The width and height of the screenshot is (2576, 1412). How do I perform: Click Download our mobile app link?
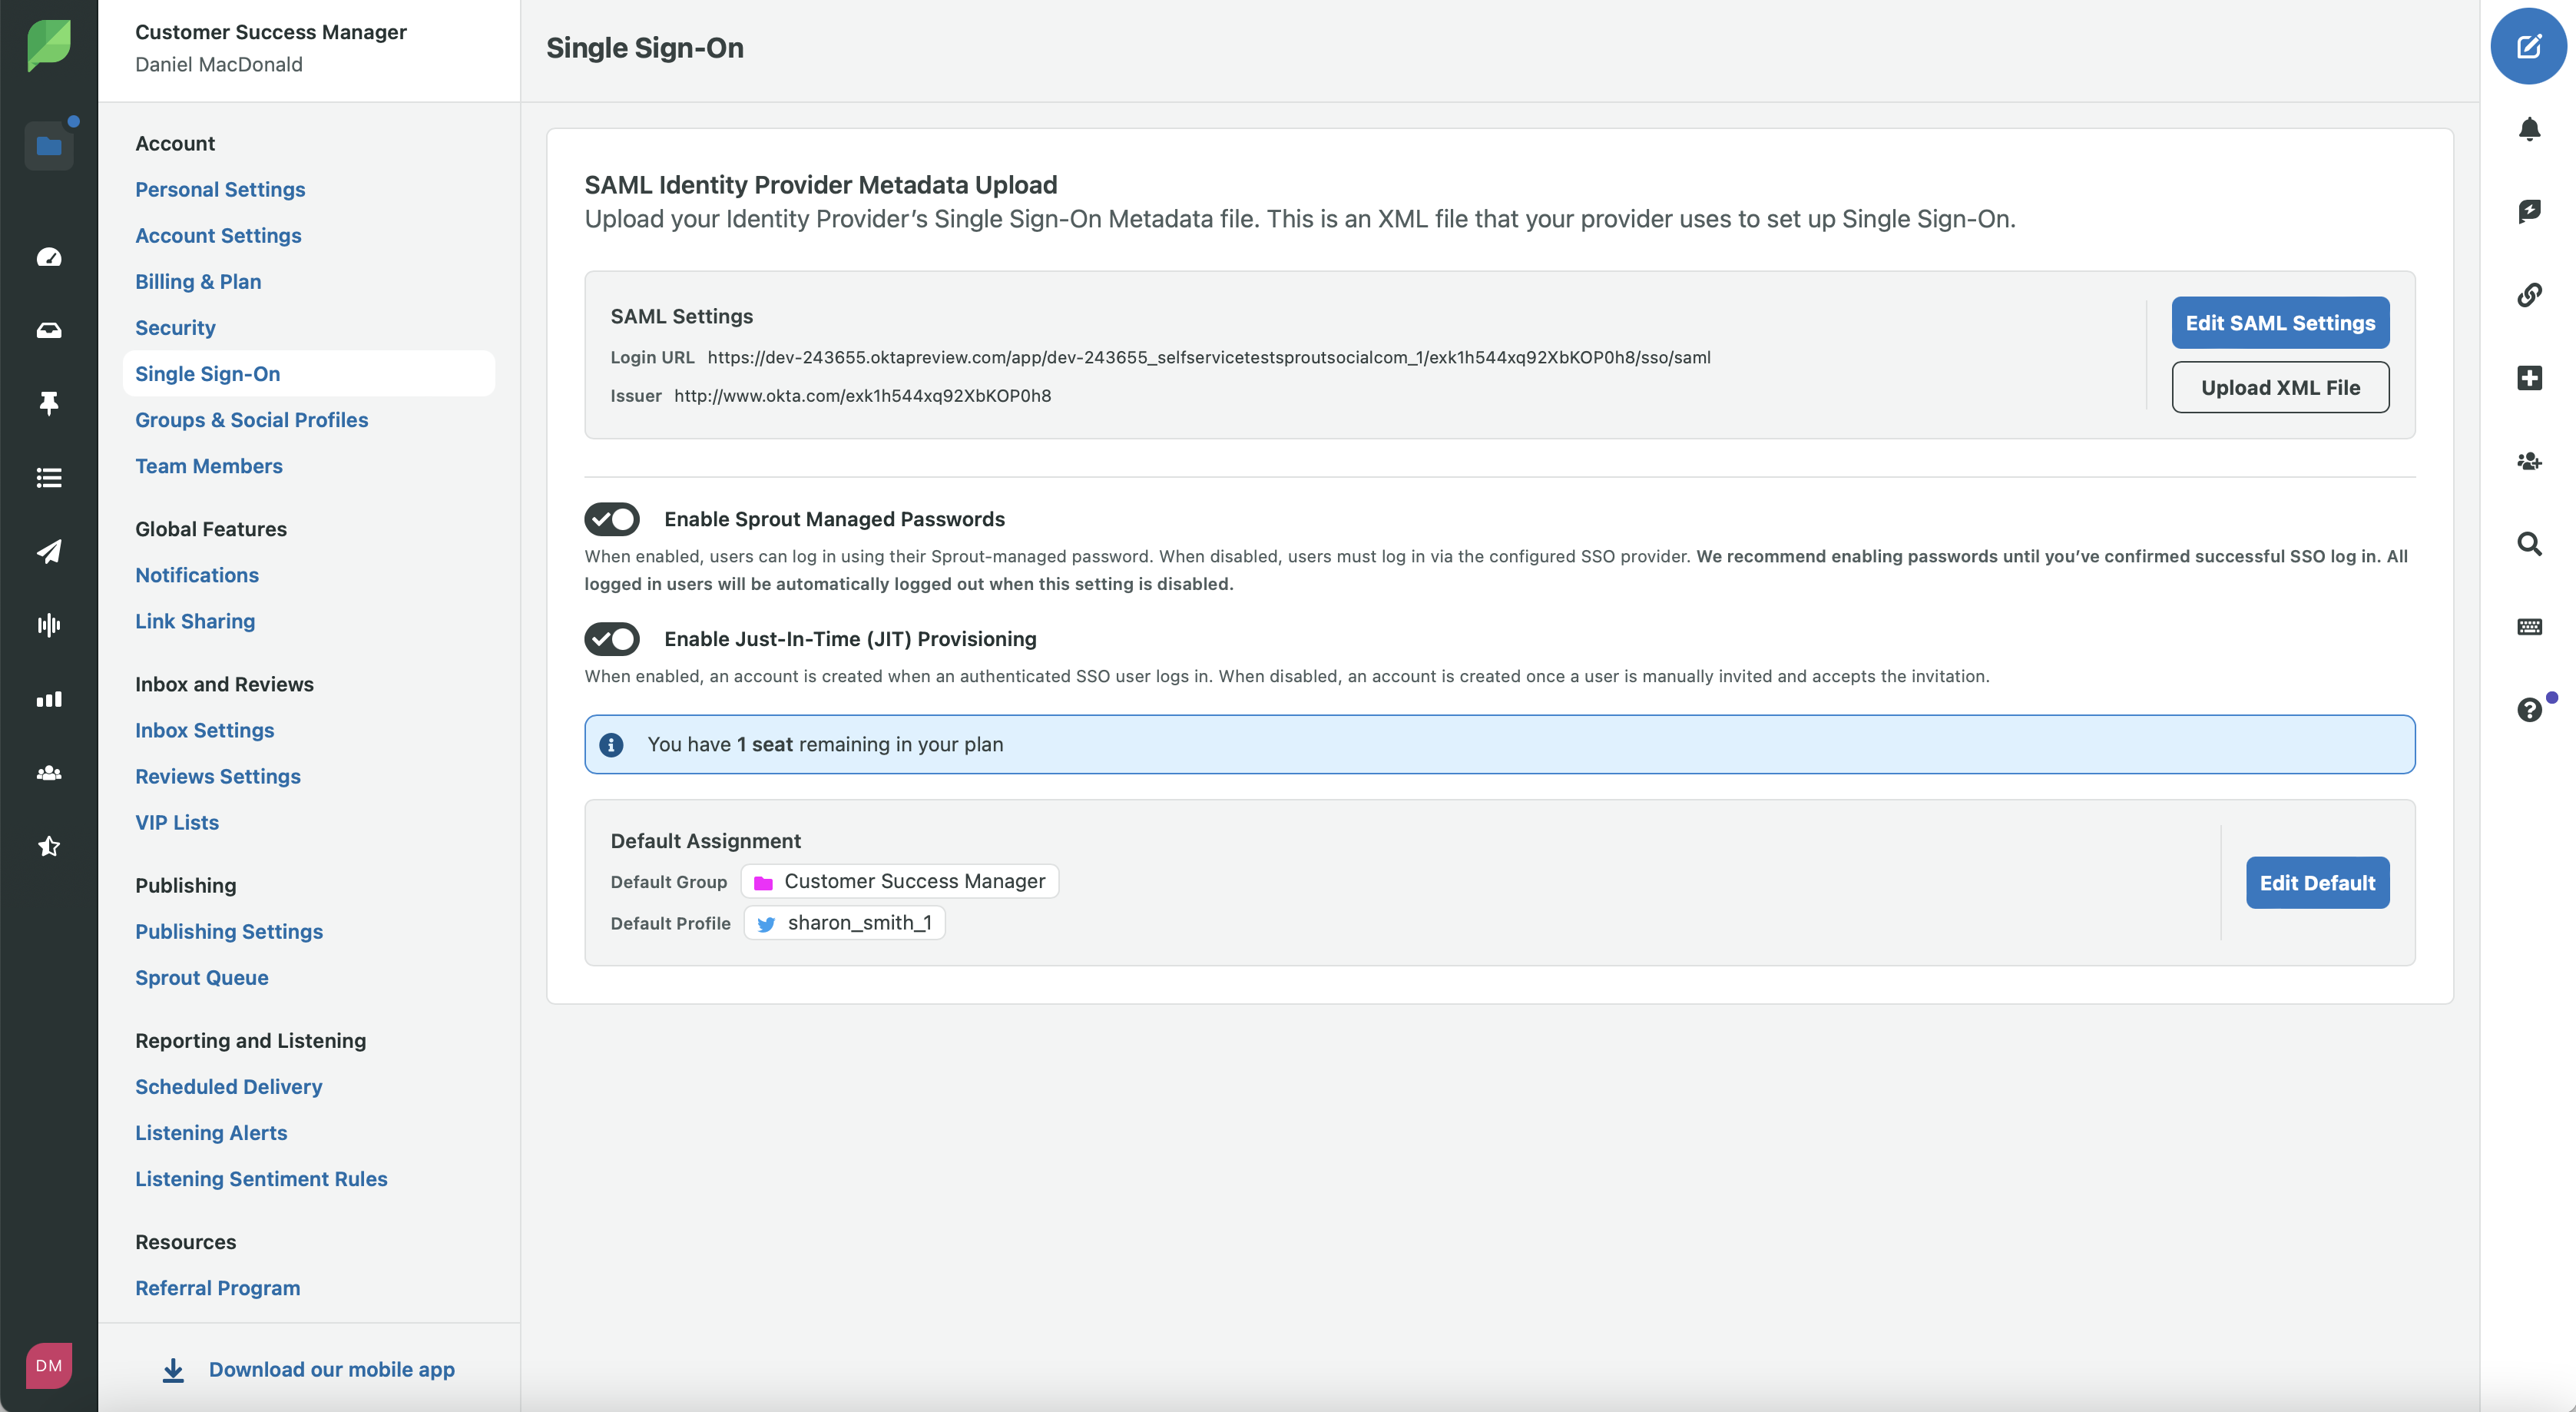click(x=331, y=1369)
